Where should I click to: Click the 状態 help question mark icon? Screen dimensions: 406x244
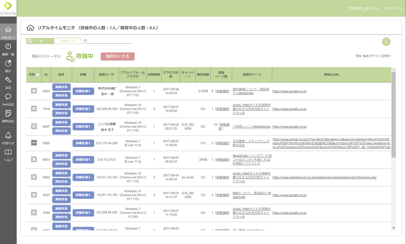[38, 74]
